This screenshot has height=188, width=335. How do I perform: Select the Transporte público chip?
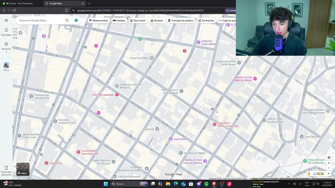click(x=181, y=21)
